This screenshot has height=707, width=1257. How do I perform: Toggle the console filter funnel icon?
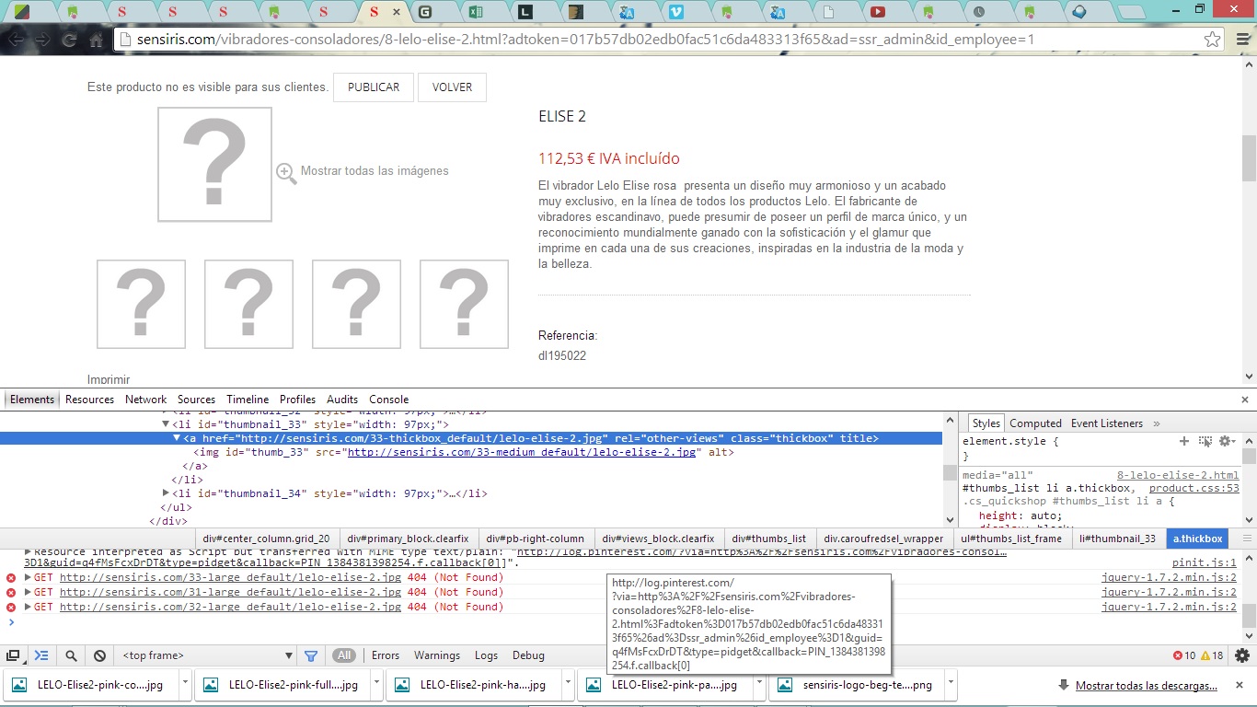coord(311,655)
